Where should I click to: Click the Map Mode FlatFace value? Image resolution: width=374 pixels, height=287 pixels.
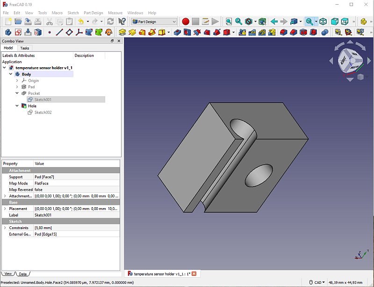click(76, 183)
